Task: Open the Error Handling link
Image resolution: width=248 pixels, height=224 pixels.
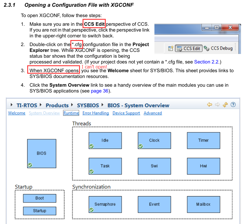Action: 96,113
